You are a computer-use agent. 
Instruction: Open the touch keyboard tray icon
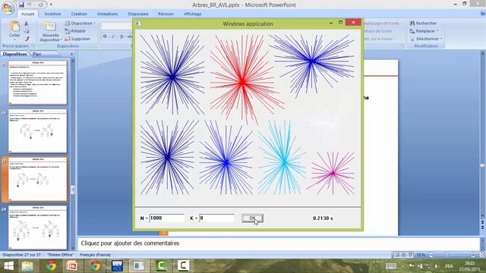391,266
